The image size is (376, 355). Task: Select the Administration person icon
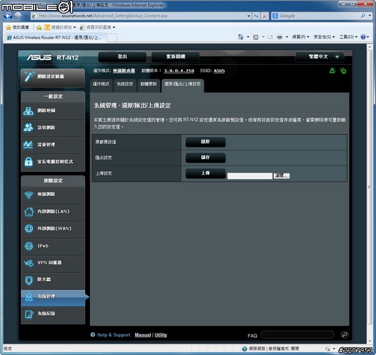click(x=29, y=297)
